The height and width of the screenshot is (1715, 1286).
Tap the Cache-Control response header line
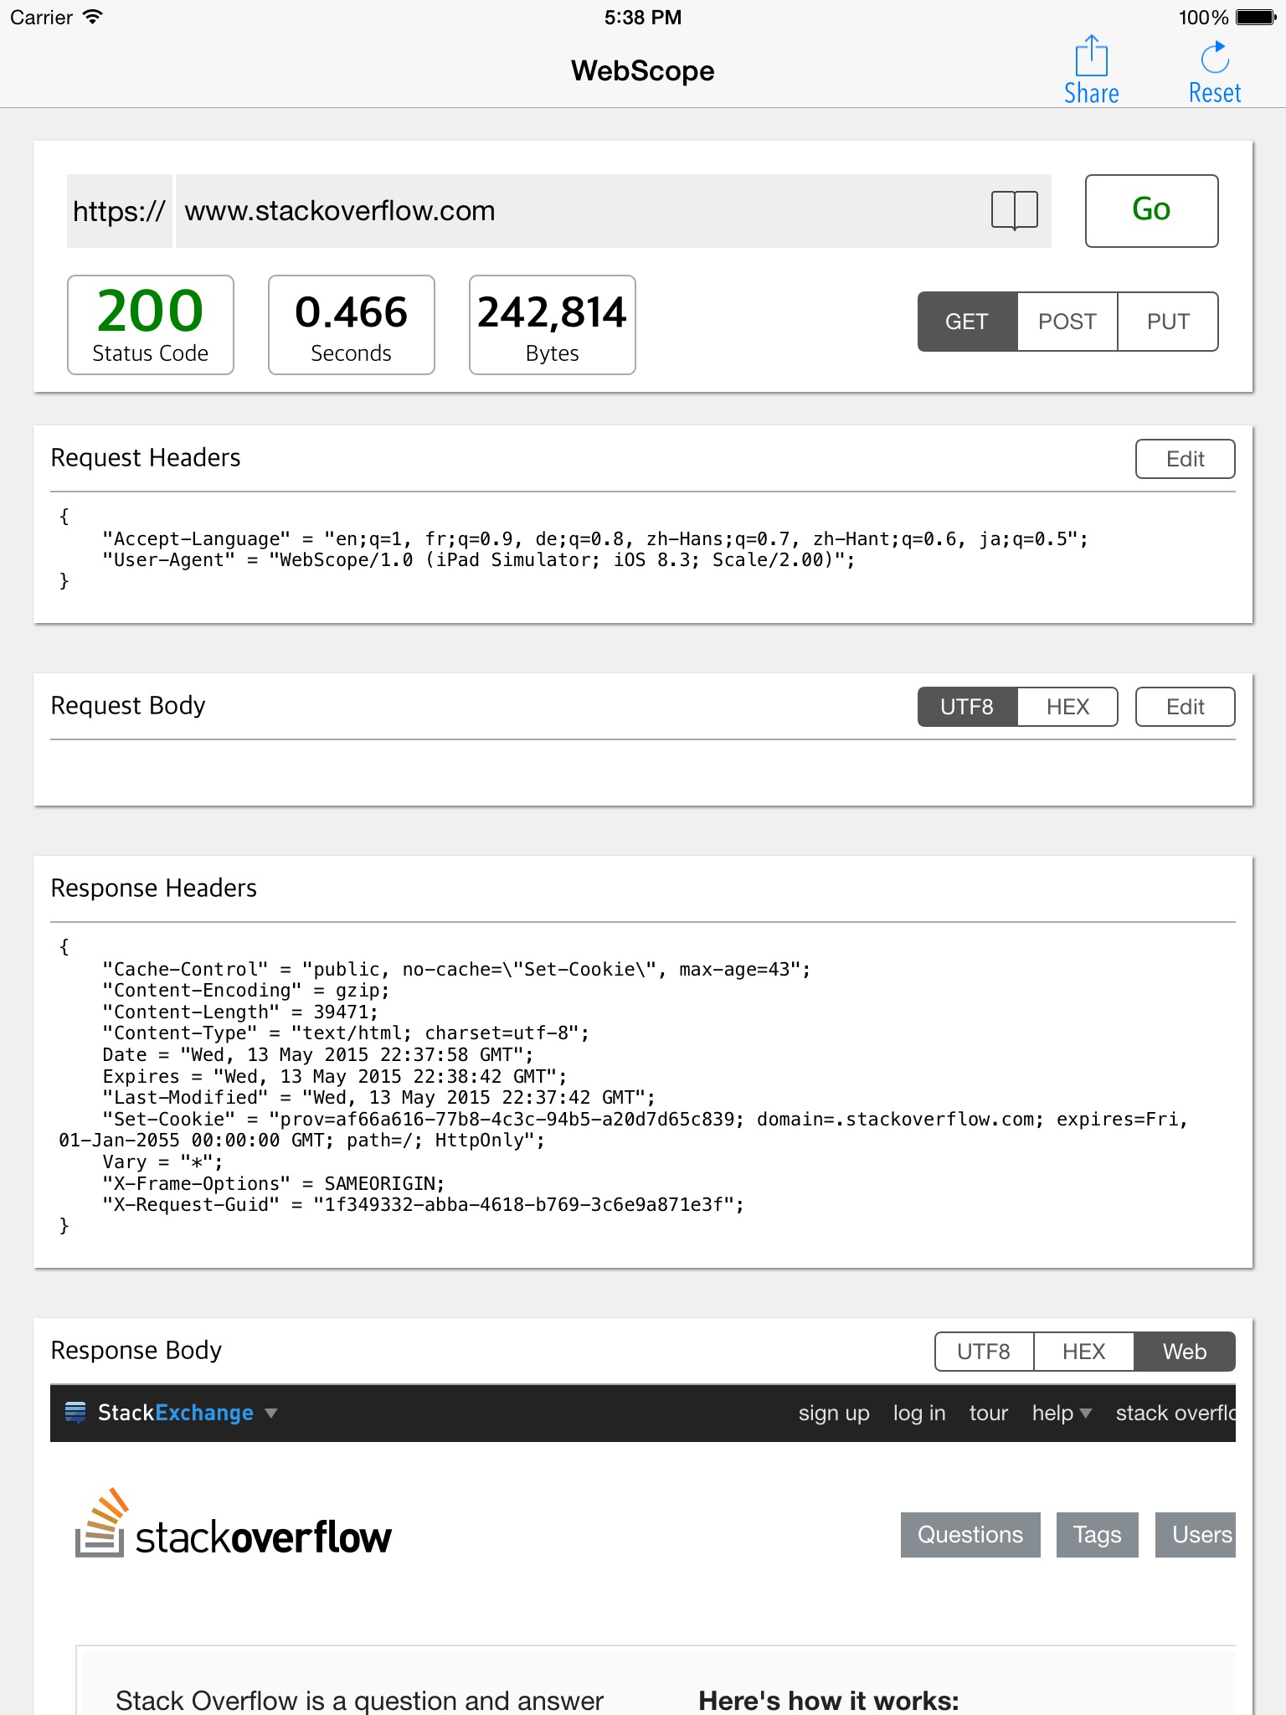[456, 970]
